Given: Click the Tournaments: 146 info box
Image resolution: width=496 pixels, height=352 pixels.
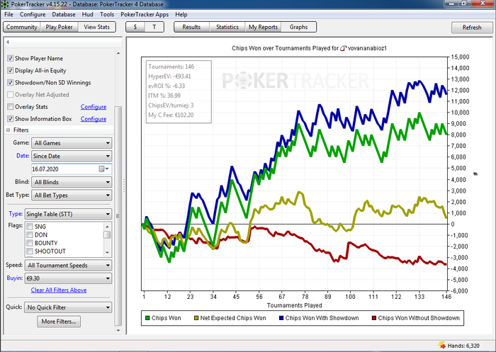Looking at the screenshot, I should click(x=179, y=91).
